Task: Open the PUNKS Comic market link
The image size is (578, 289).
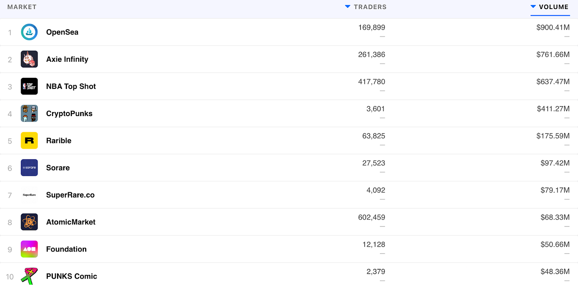Action: point(71,276)
